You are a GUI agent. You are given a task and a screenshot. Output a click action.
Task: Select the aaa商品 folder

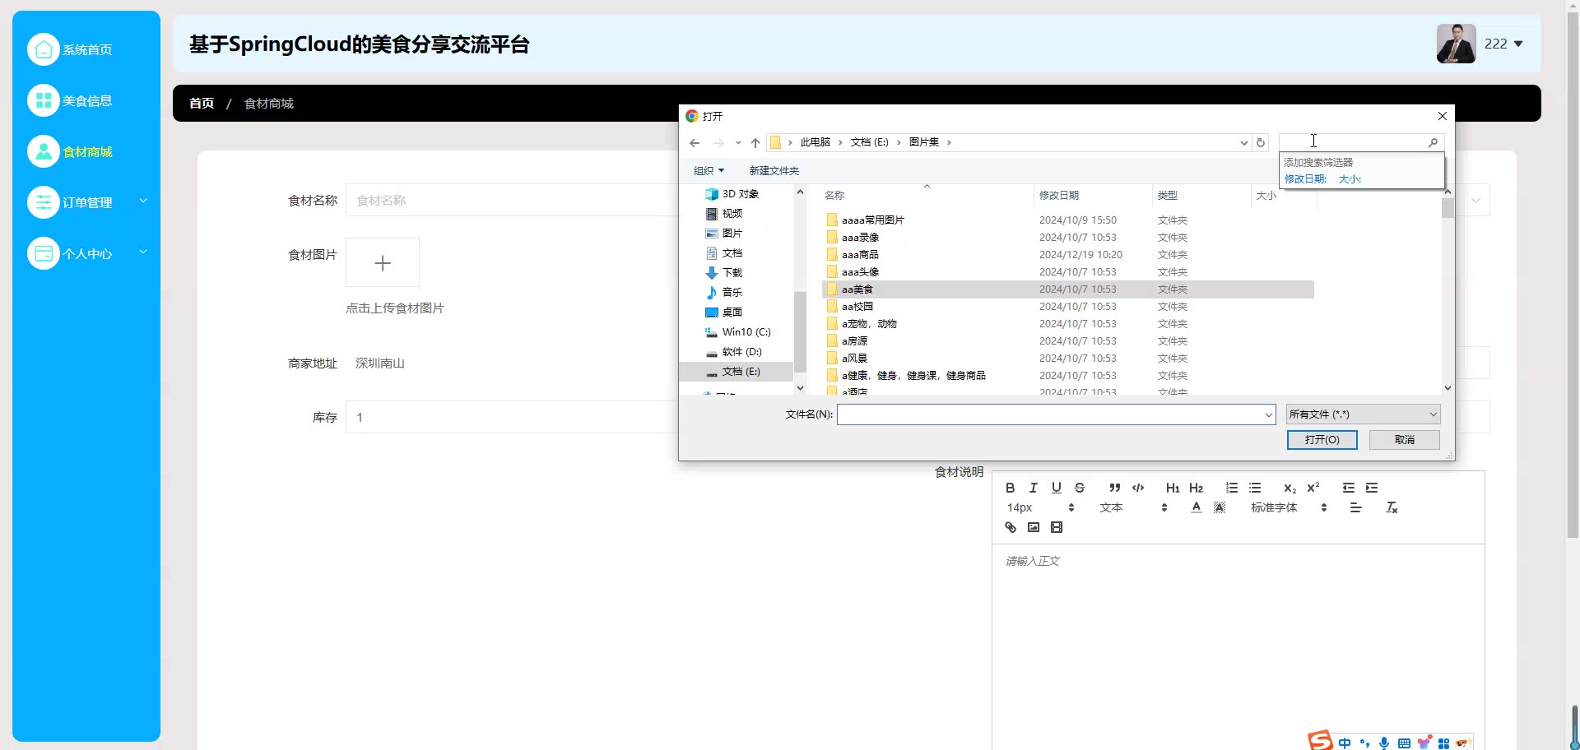click(x=1067, y=255)
